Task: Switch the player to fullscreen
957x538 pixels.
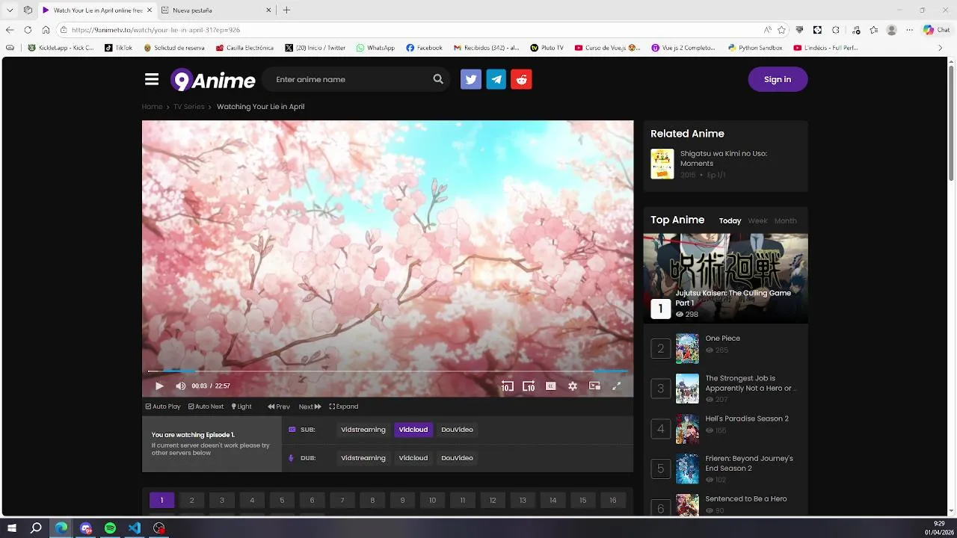Action: [x=617, y=386]
